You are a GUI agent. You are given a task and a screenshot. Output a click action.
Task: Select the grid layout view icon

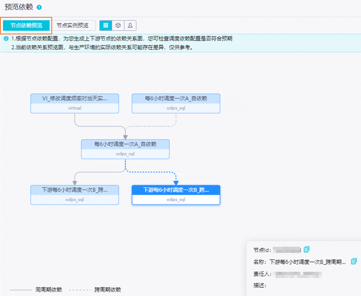point(106,25)
